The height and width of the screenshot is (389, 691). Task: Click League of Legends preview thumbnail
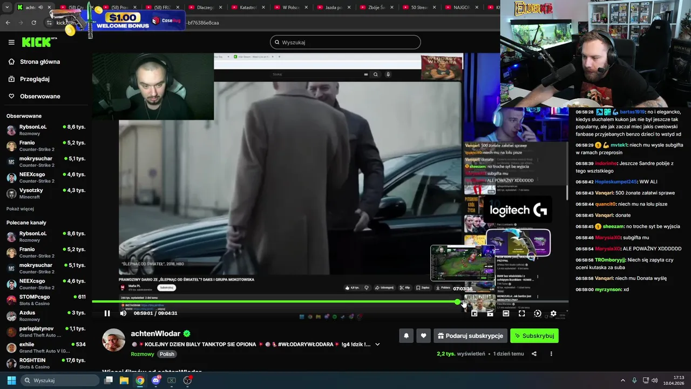(463, 263)
